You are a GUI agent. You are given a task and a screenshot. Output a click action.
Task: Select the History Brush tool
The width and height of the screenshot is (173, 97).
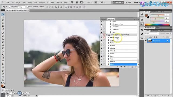coord(3,42)
